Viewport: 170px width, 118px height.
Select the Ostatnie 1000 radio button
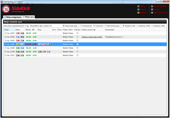[x=137, y=26]
